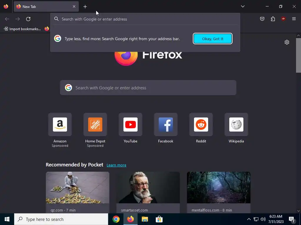Click the network tray icon
The height and width of the screenshot is (225, 301).
[256, 219]
